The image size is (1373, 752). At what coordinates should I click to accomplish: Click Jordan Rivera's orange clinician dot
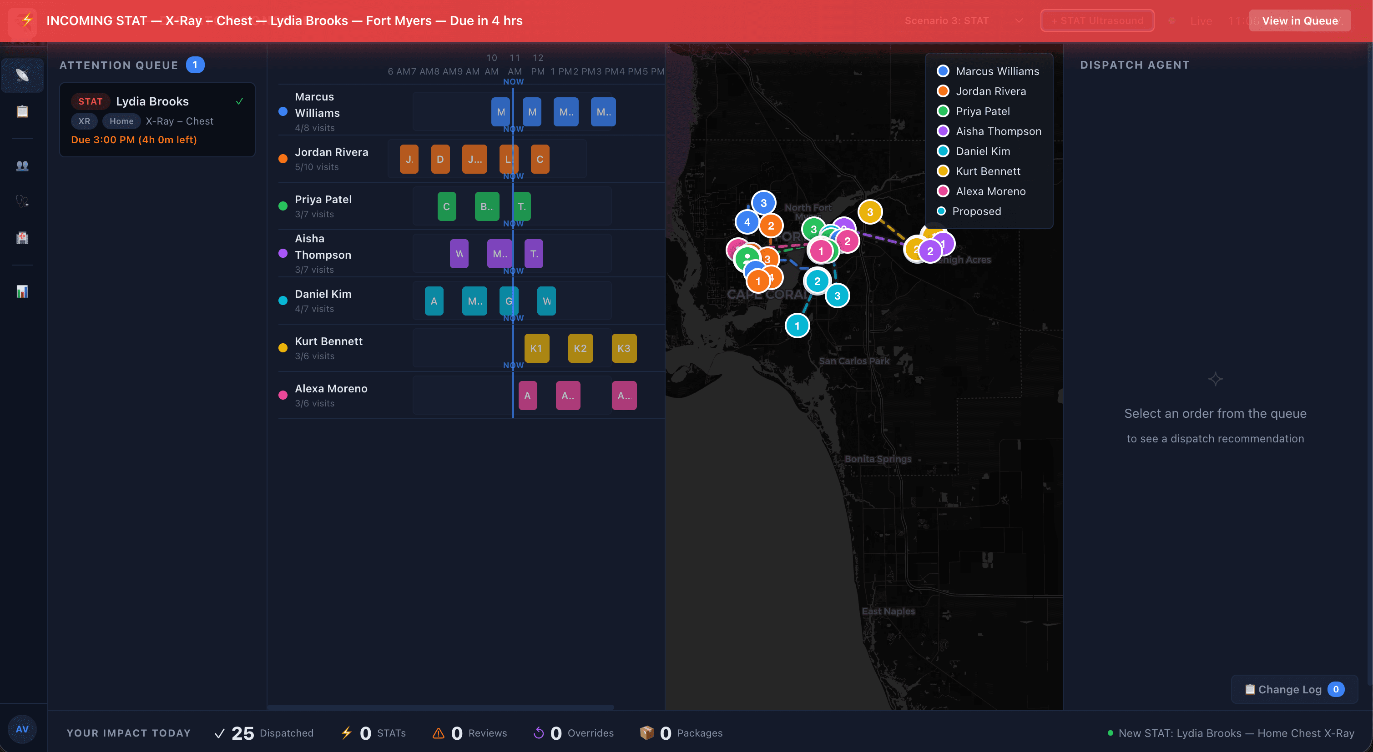click(283, 158)
